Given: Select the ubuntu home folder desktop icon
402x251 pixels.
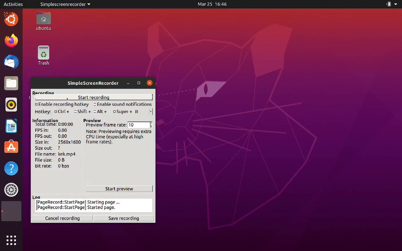Looking at the screenshot, I should (x=44, y=21).
